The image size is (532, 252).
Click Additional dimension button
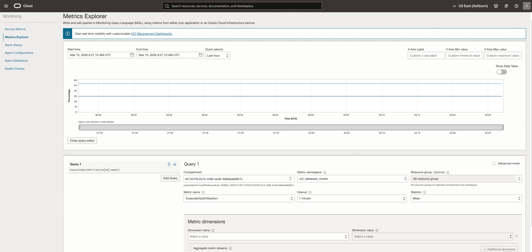(499, 249)
